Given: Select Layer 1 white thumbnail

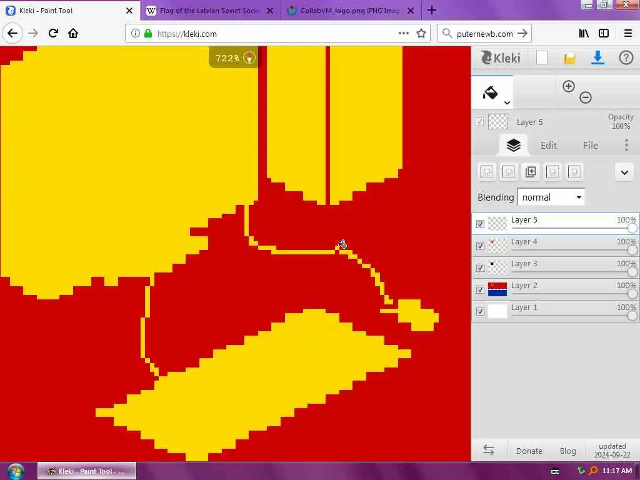Looking at the screenshot, I should pyautogui.click(x=497, y=311).
